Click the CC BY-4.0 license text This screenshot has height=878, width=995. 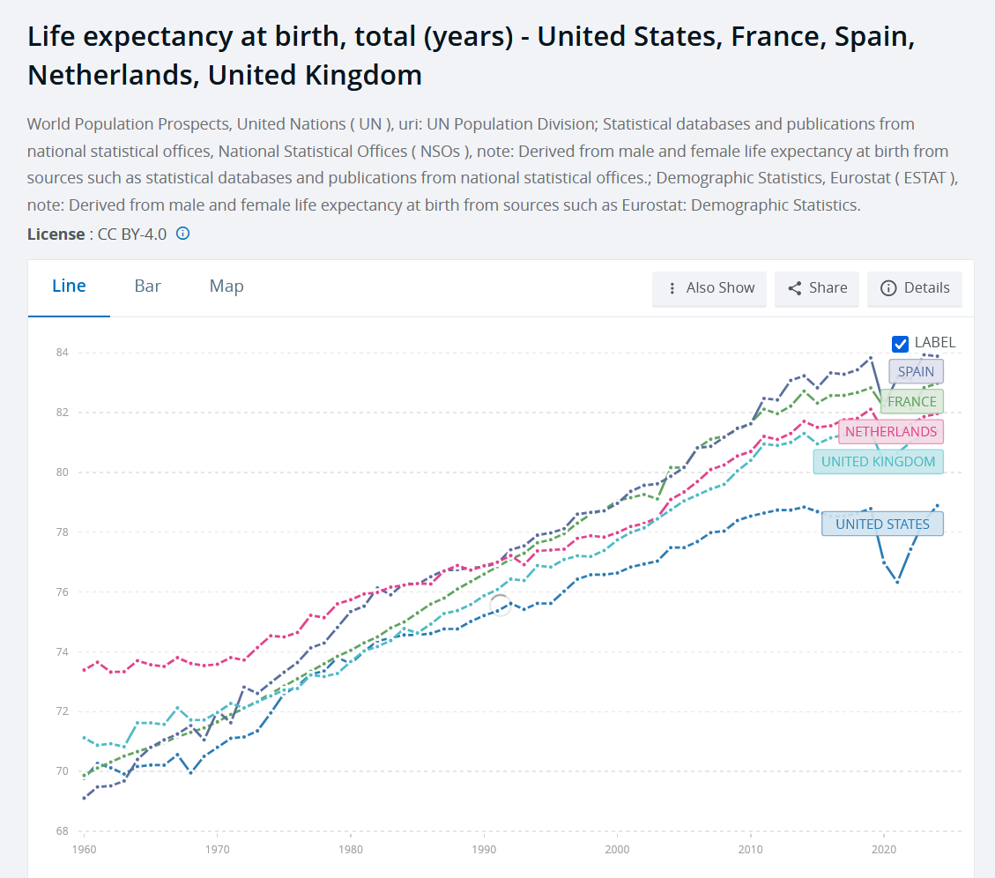pos(132,234)
